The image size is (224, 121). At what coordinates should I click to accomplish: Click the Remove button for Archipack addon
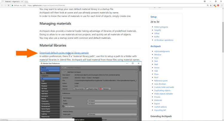pos(105,89)
